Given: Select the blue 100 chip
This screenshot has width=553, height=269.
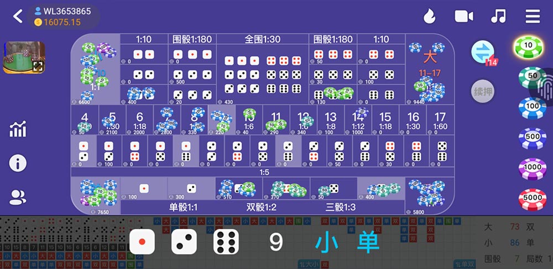Looking at the screenshot, I should click(x=532, y=107).
